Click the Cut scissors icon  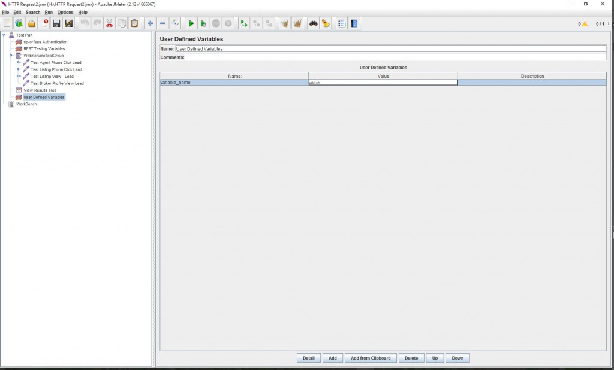110,23
